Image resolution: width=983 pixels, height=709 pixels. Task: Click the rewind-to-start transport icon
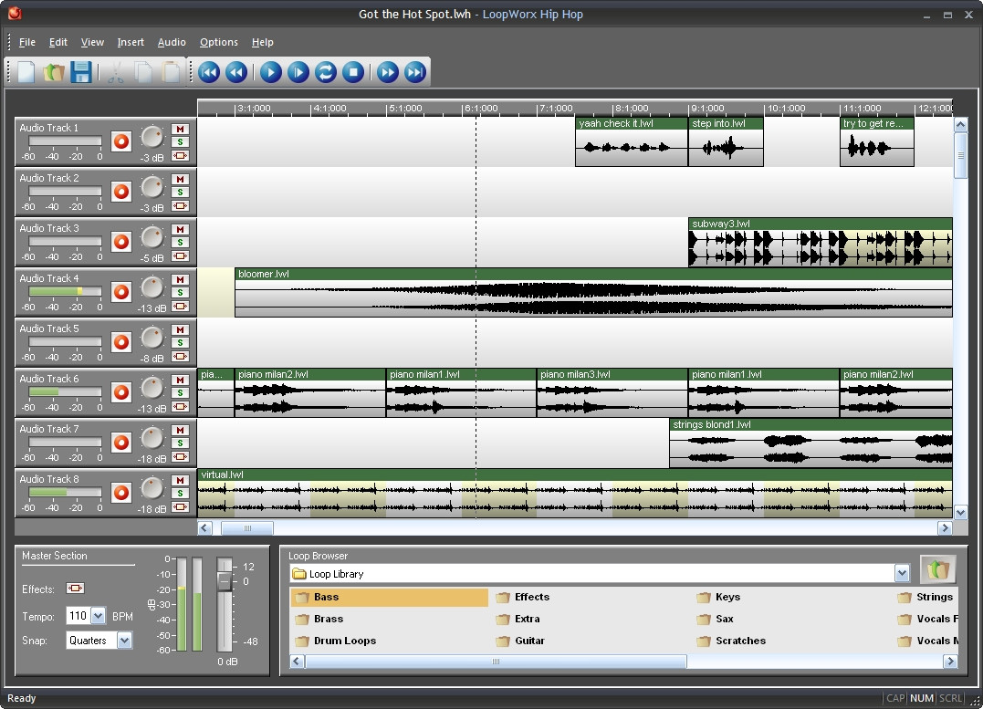[208, 72]
